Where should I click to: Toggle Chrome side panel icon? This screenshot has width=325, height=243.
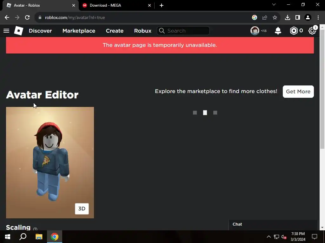(x=298, y=18)
